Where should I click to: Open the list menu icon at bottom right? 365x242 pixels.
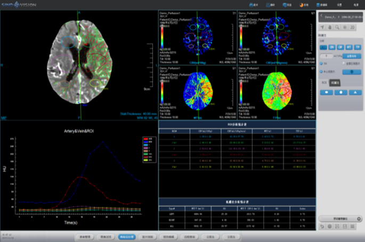[353, 227]
